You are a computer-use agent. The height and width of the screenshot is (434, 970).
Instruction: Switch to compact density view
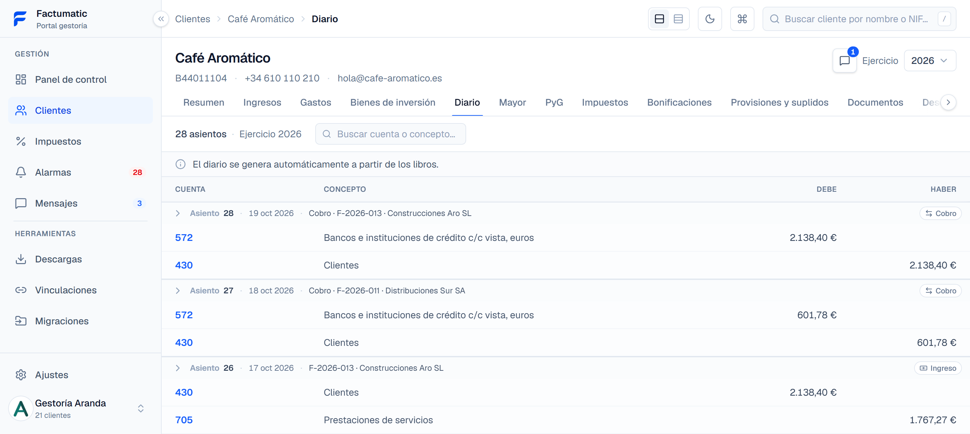point(678,19)
